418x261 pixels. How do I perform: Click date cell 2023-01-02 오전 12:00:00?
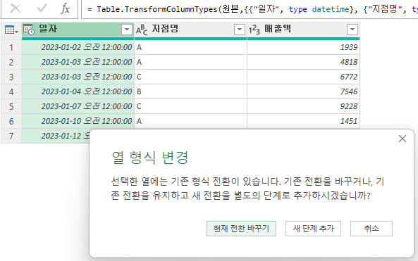point(78,47)
